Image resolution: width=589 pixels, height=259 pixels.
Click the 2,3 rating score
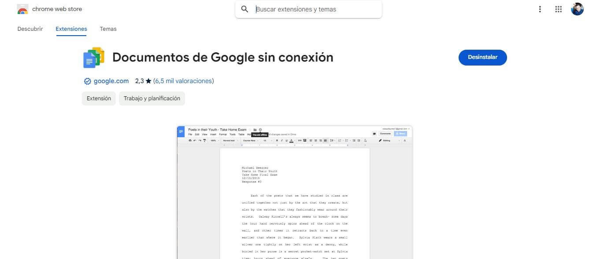tap(139, 81)
